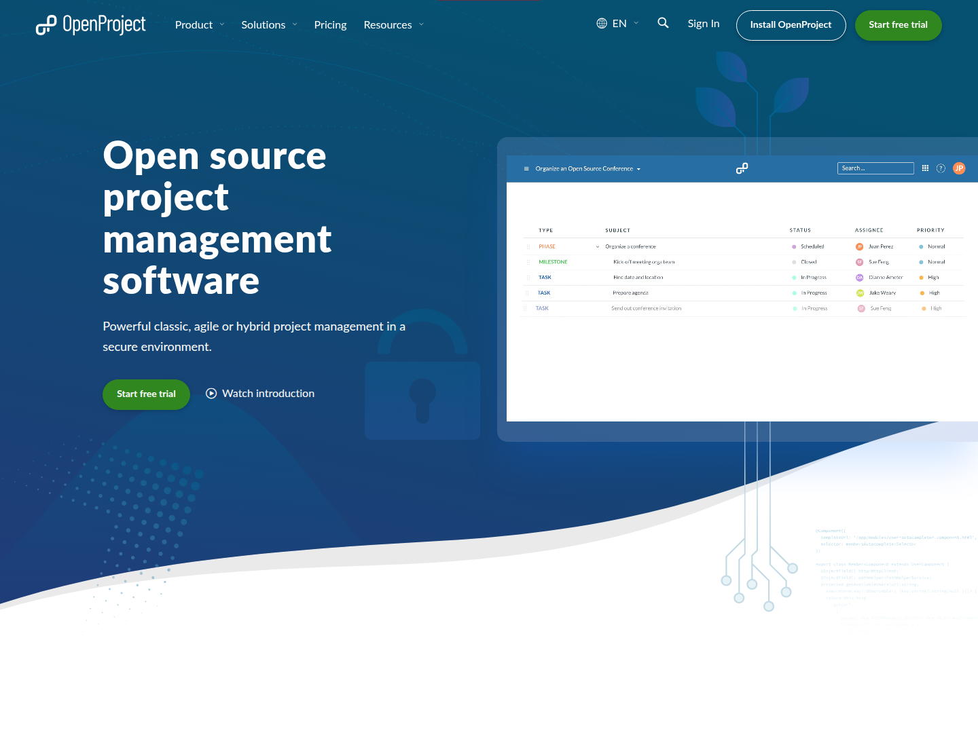This screenshot has height=733, width=978.
Task: Click the TYPE column header
Action: coord(546,231)
